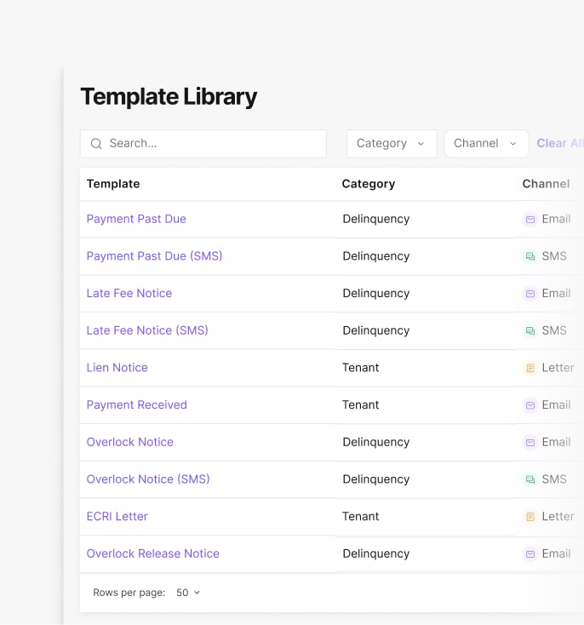Click the Template column header
This screenshot has width=584, height=625.
click(113, 184)
